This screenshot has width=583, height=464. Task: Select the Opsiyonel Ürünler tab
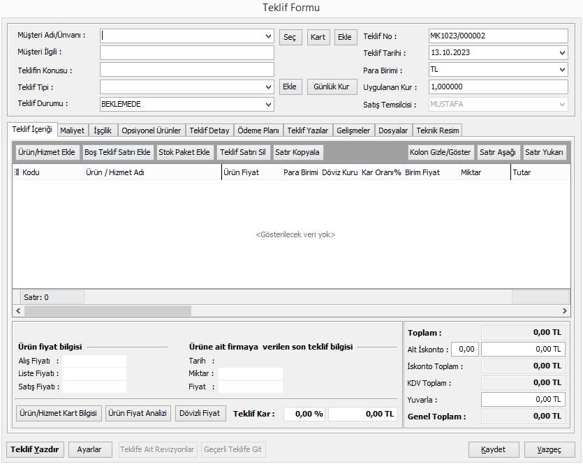(x=152, y=130)
